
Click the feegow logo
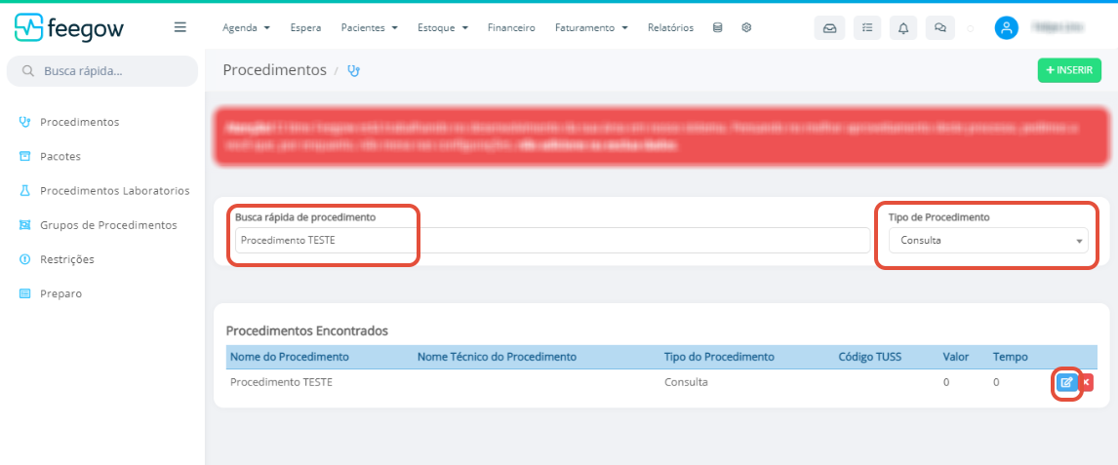tap(69, 27)
